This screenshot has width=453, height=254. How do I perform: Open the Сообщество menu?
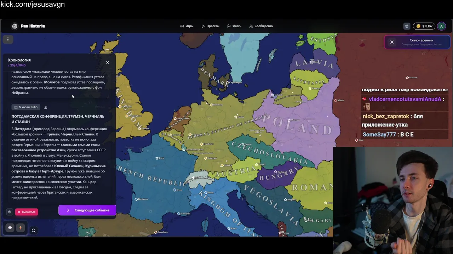[261, 26]
